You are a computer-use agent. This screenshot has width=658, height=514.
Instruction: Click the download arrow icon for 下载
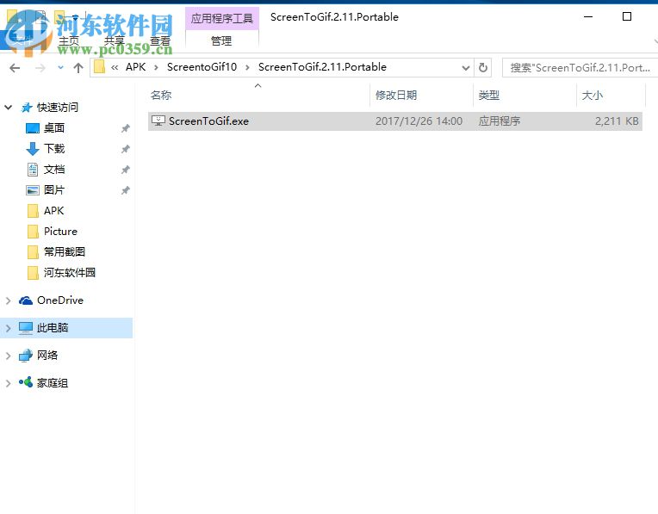[33, 149]
